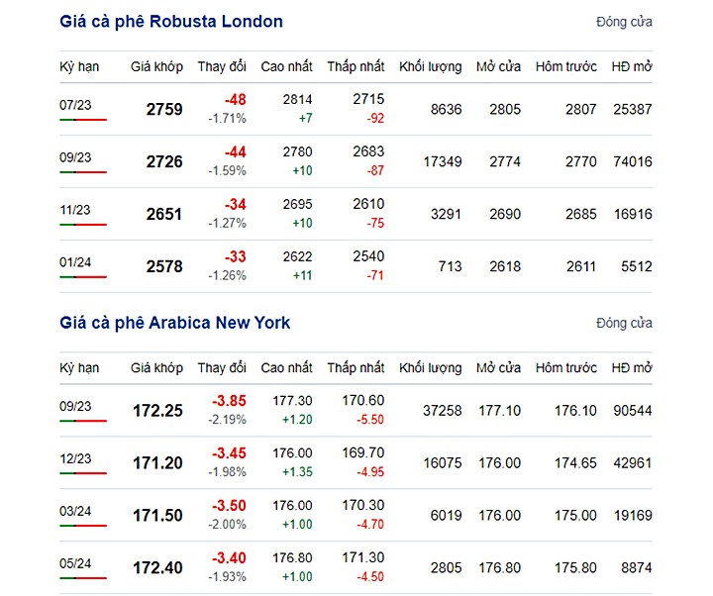Click Đóng cửa status beside Arabica New York
This screenshot has height=596, width=713.
pos(624,323)
